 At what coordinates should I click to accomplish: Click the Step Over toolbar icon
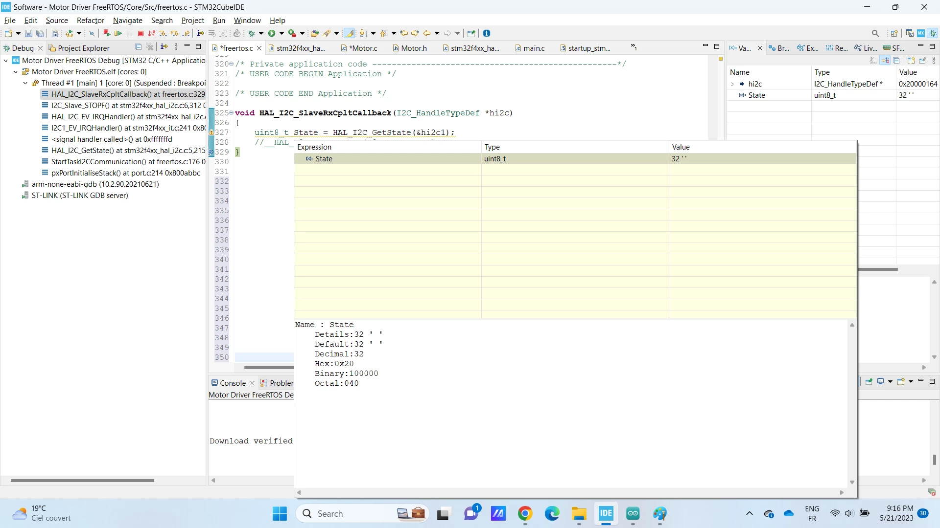(x=174, y=33)
